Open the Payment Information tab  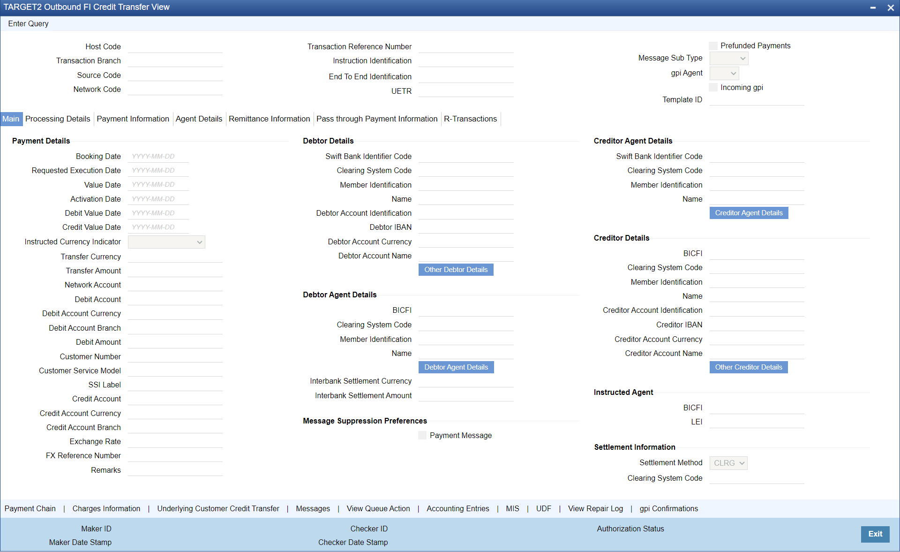pyautogui.click(x=133, y=119)
